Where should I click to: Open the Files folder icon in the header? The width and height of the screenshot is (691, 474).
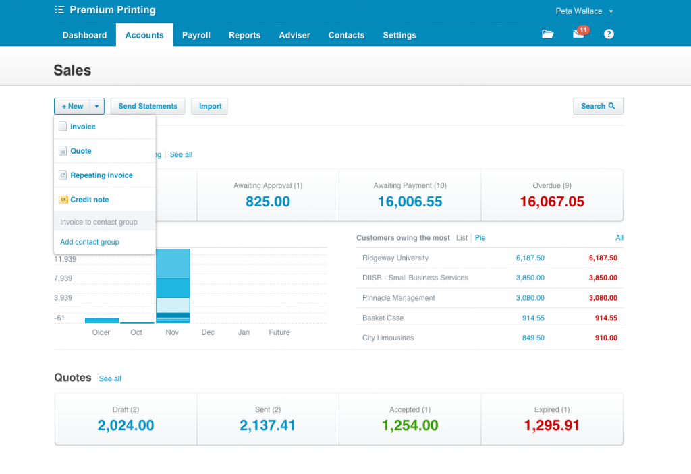pyautogui.click(x=547, y=34)
